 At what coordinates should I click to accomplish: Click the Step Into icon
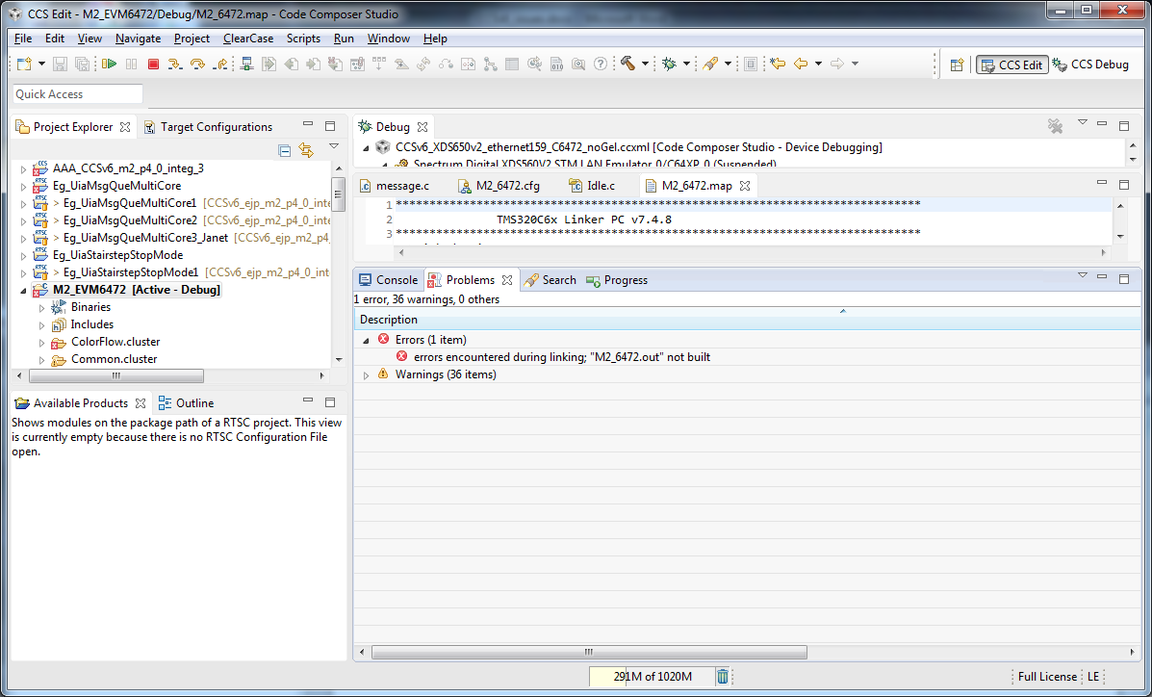175,64
